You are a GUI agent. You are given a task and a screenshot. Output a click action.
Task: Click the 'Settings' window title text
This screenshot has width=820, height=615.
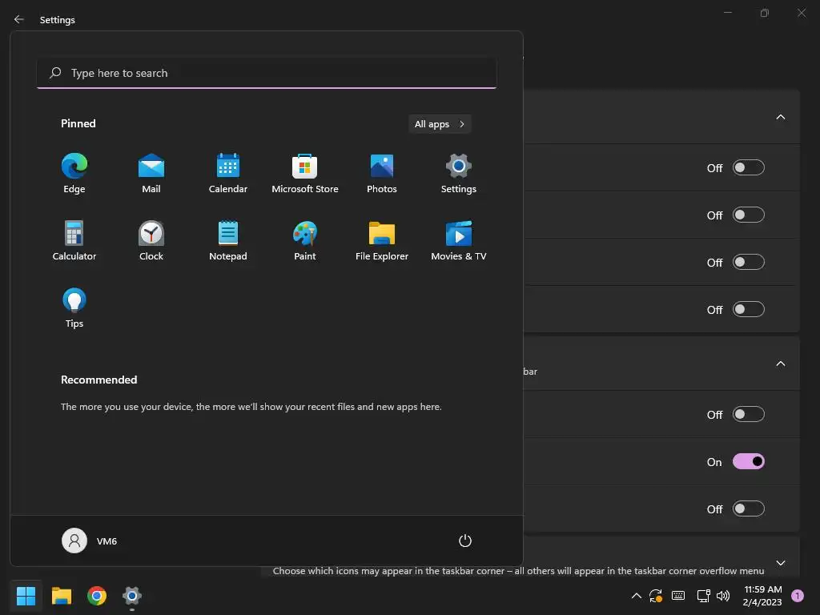(x=58, y=19)
